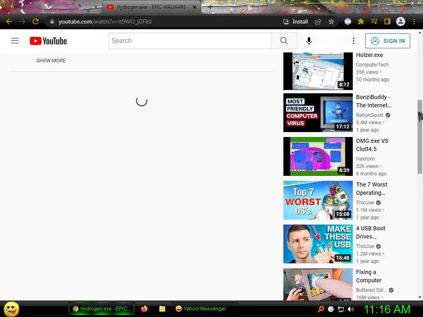423x317 pixels.
Task: Open the round striped extension icon
Action: click(348, 21)
